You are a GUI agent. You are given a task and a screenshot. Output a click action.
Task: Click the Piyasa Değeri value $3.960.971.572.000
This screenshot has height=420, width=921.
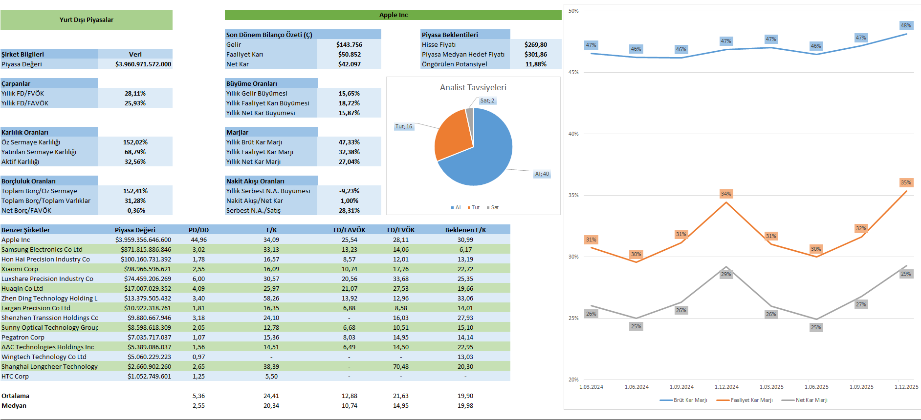(x=143, y=64)
